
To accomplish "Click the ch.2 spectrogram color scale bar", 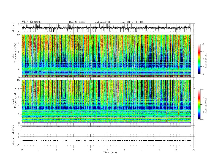I will pos(199,104).
